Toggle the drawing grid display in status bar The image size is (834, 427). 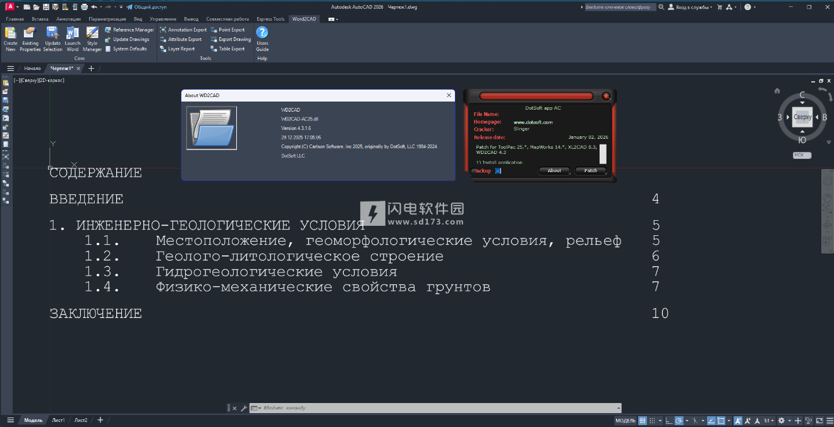click(643, 421)
